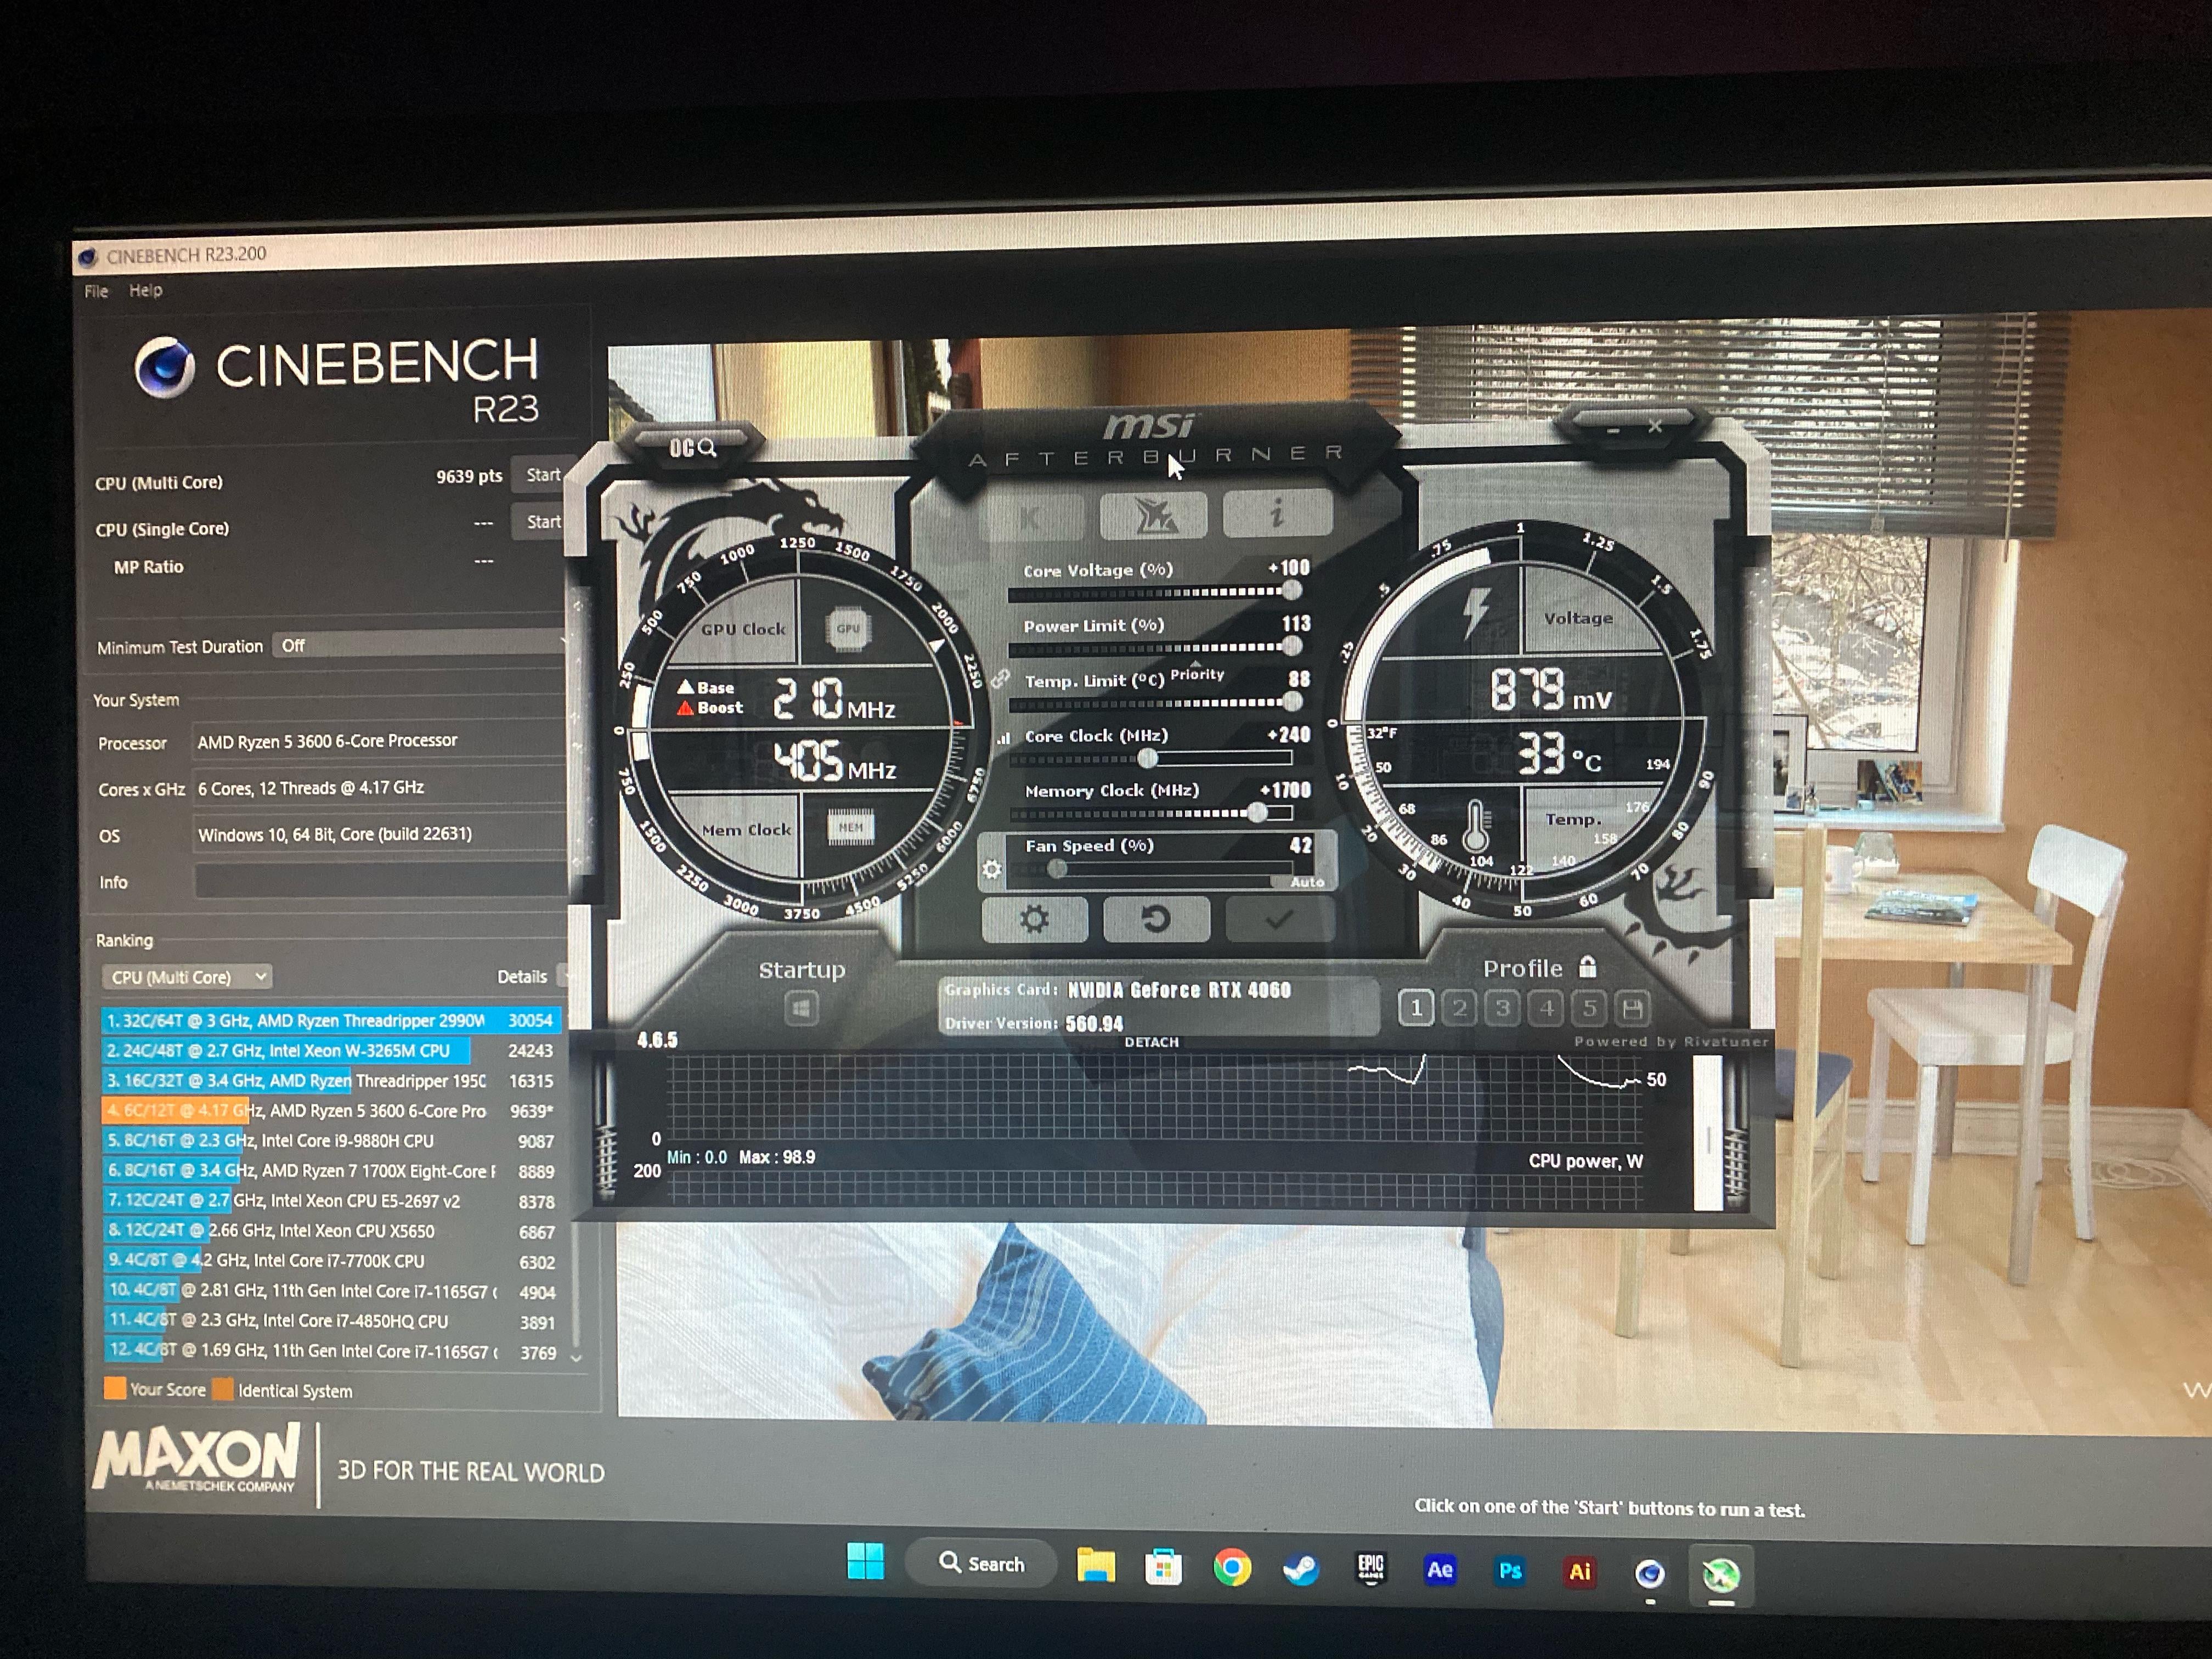Select ranking row 1, AMD Ryzen Threadripper 2990W
This screenshot has height=1659, width=2212.
[x=331, y=1020]
